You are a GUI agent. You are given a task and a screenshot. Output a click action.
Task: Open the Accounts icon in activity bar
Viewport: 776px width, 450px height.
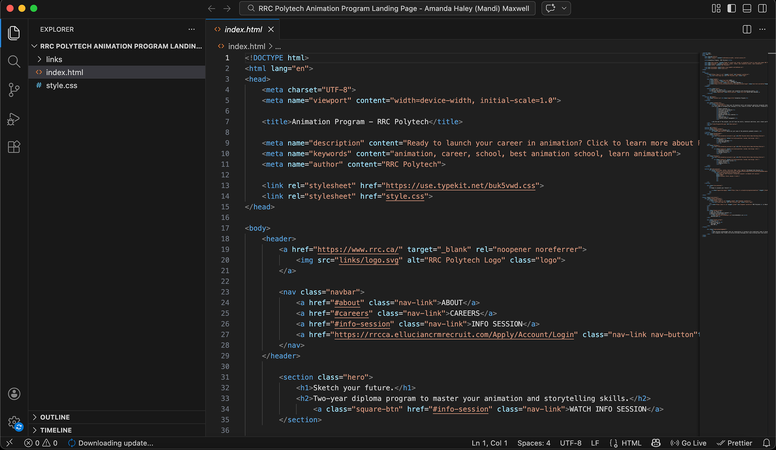pos(14,394)
